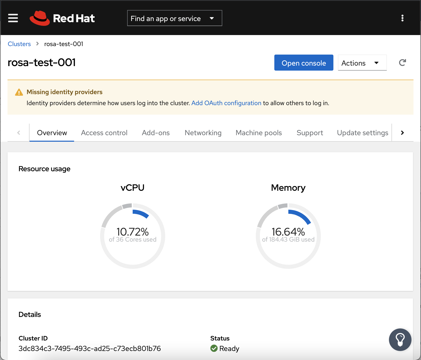421x360 pixels.
Task: Click the Ready status text
Action: tap(229, 348)
